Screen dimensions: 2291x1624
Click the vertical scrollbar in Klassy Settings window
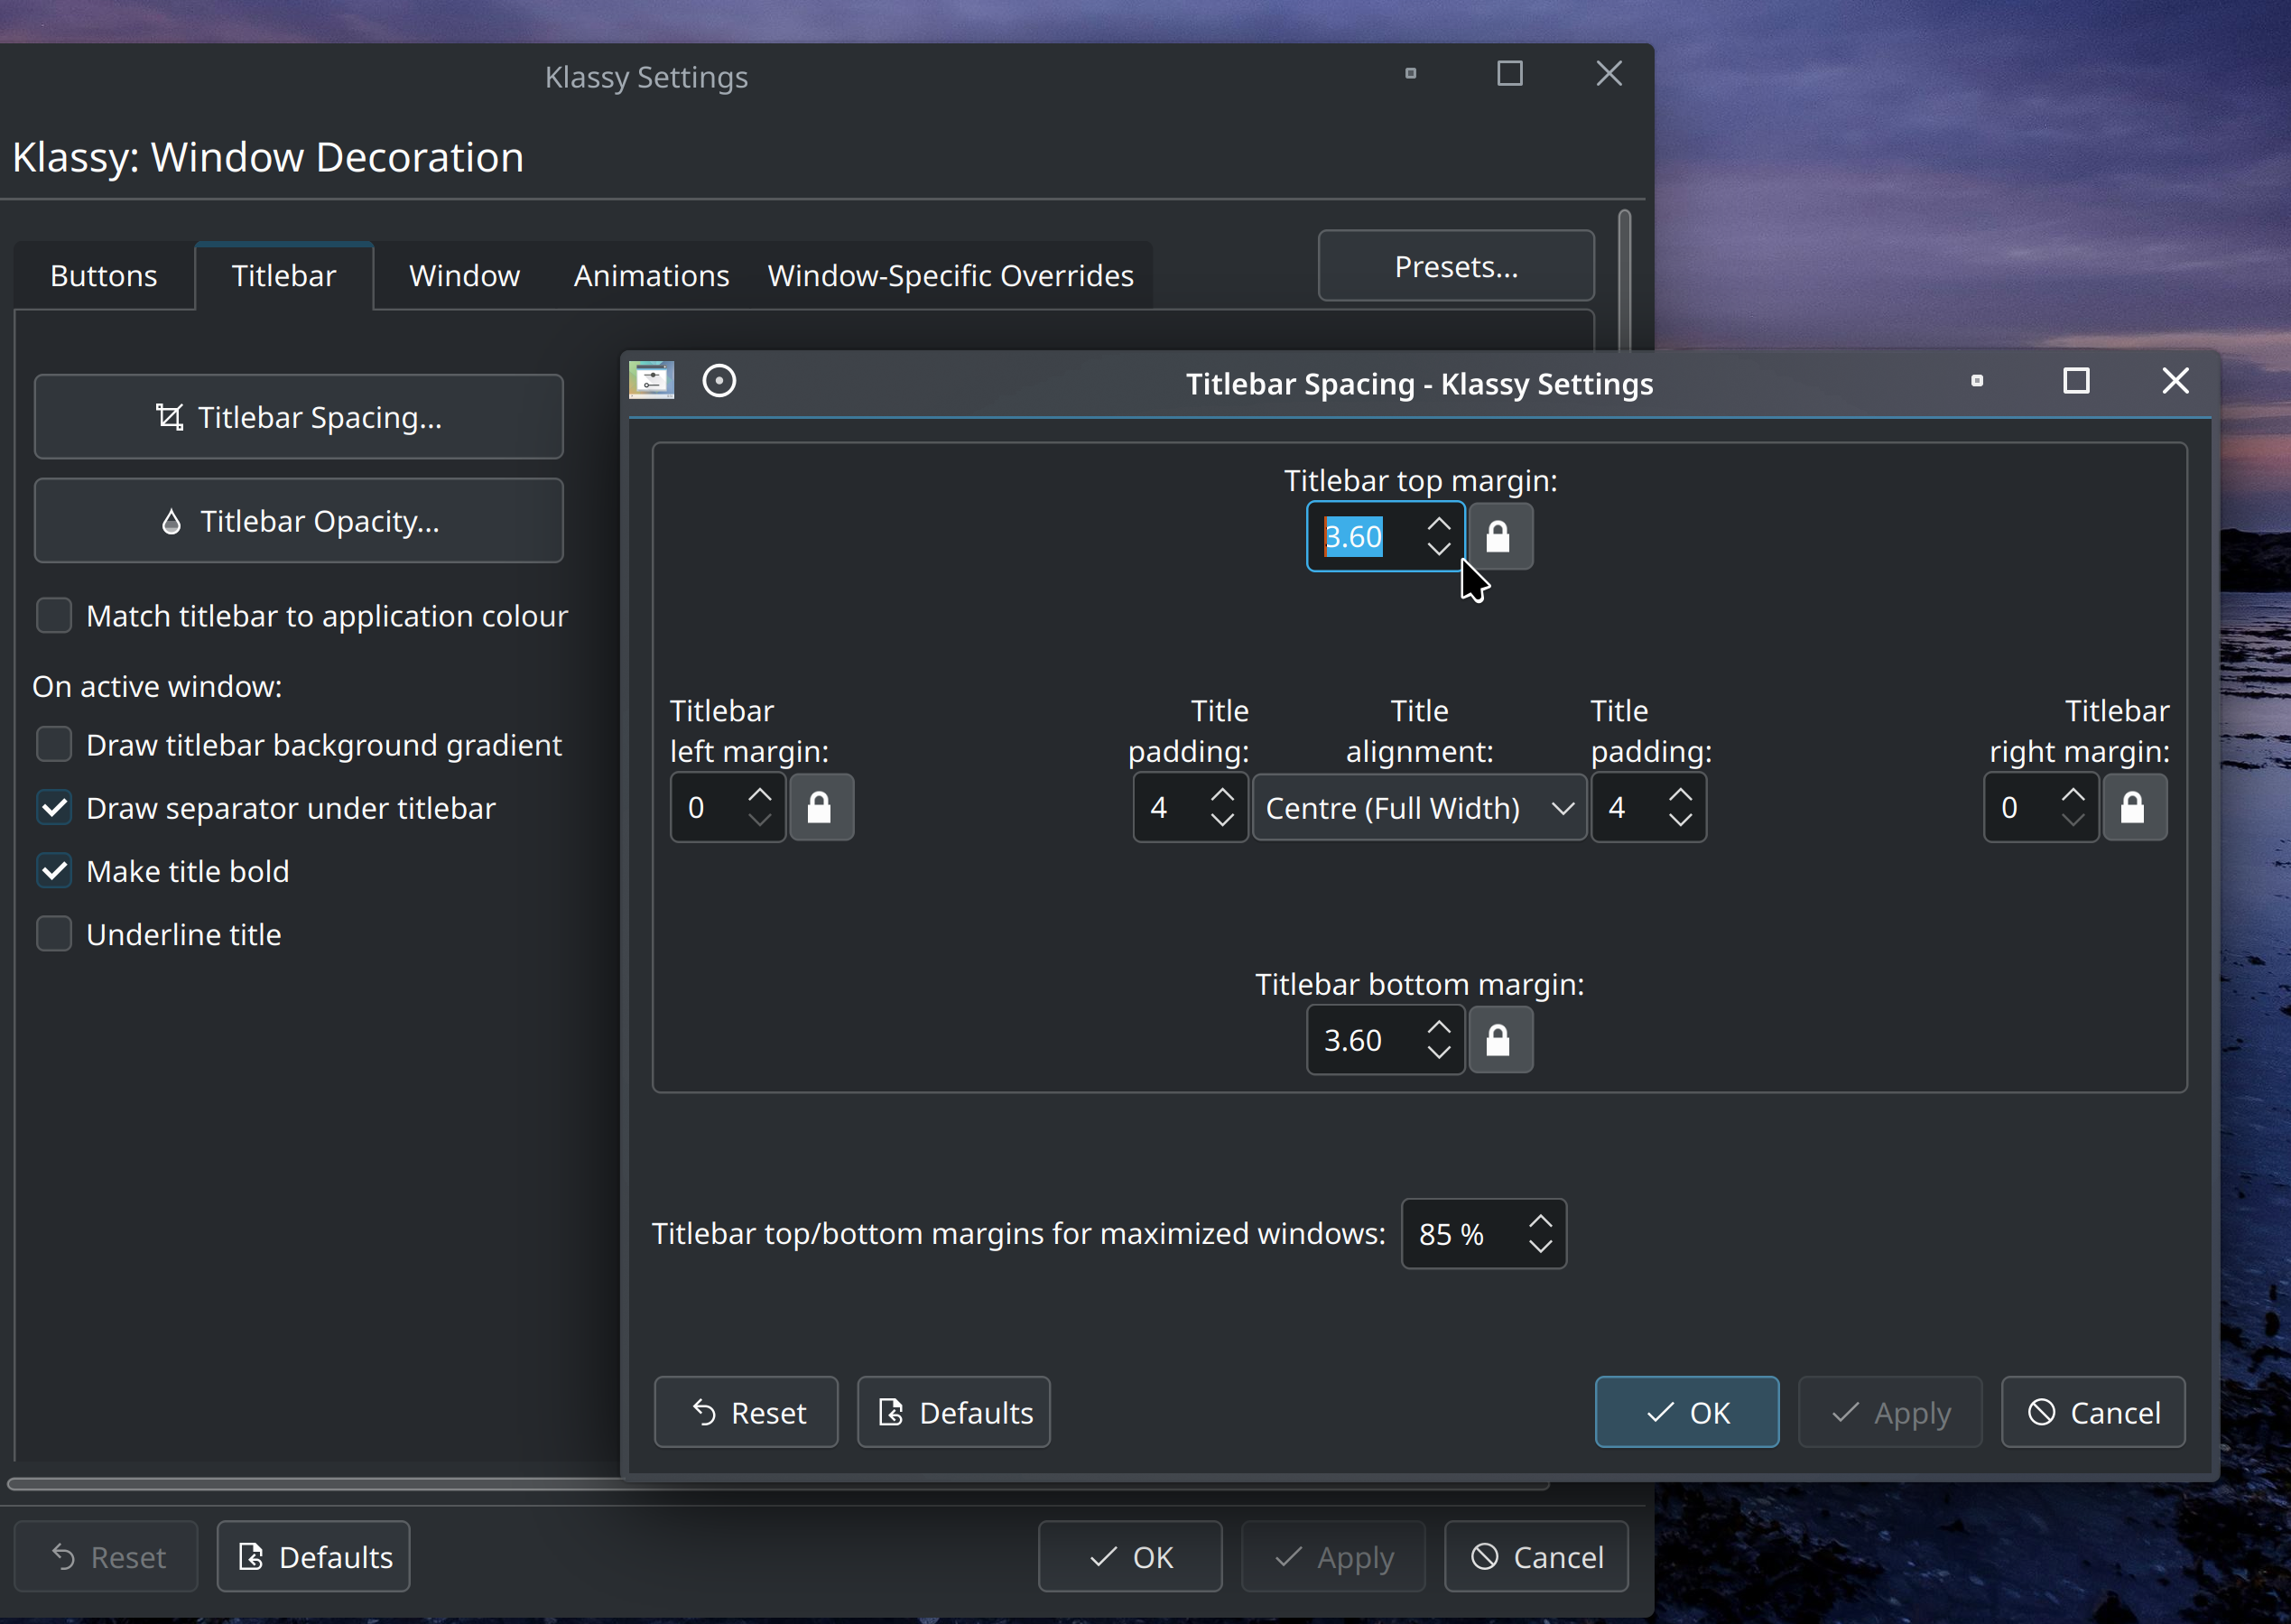1625,280
